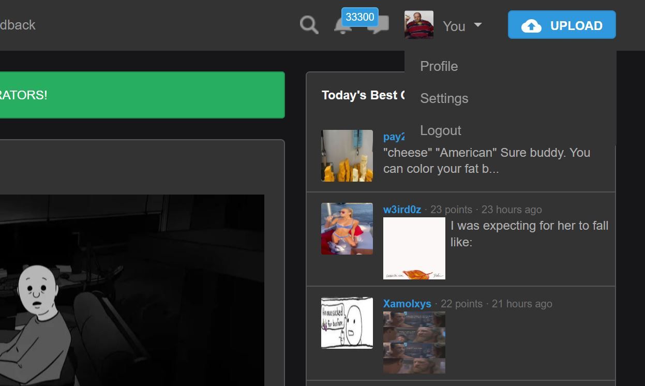Choose Logout in the user menu
The width and height of the screenshot is (645, 386).
pyautogui.click(x=440, y=130)
